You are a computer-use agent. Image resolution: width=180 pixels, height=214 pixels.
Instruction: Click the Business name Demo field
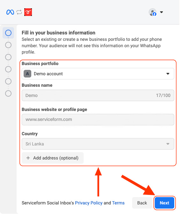(98, 95)
